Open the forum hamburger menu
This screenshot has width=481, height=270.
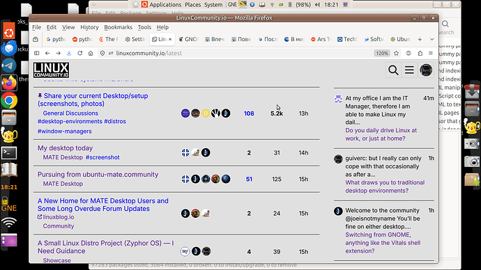coord(409,70)
